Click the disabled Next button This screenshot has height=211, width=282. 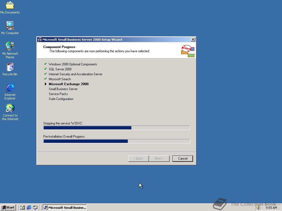click(x=159, y=159)
